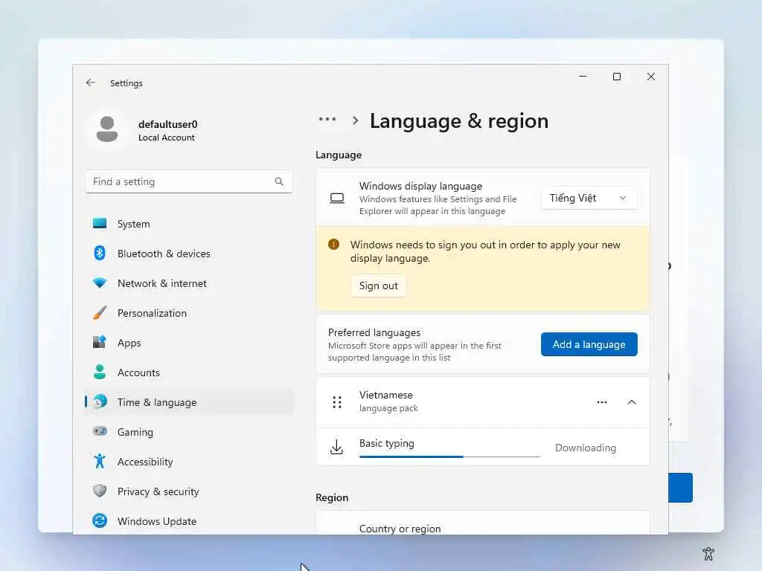This screenshot has width=762, height=571.
Task: Go to Accessibility settings
Action: coord(190,462)
